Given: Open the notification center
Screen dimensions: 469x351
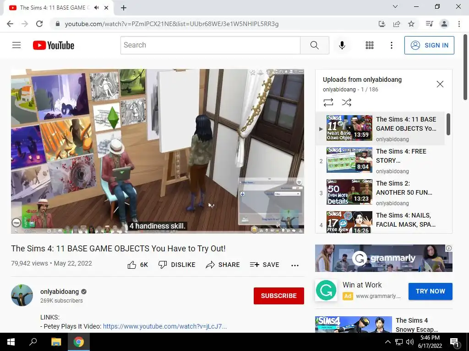Looking at the screenshot, I should click(x=455, y=342).
